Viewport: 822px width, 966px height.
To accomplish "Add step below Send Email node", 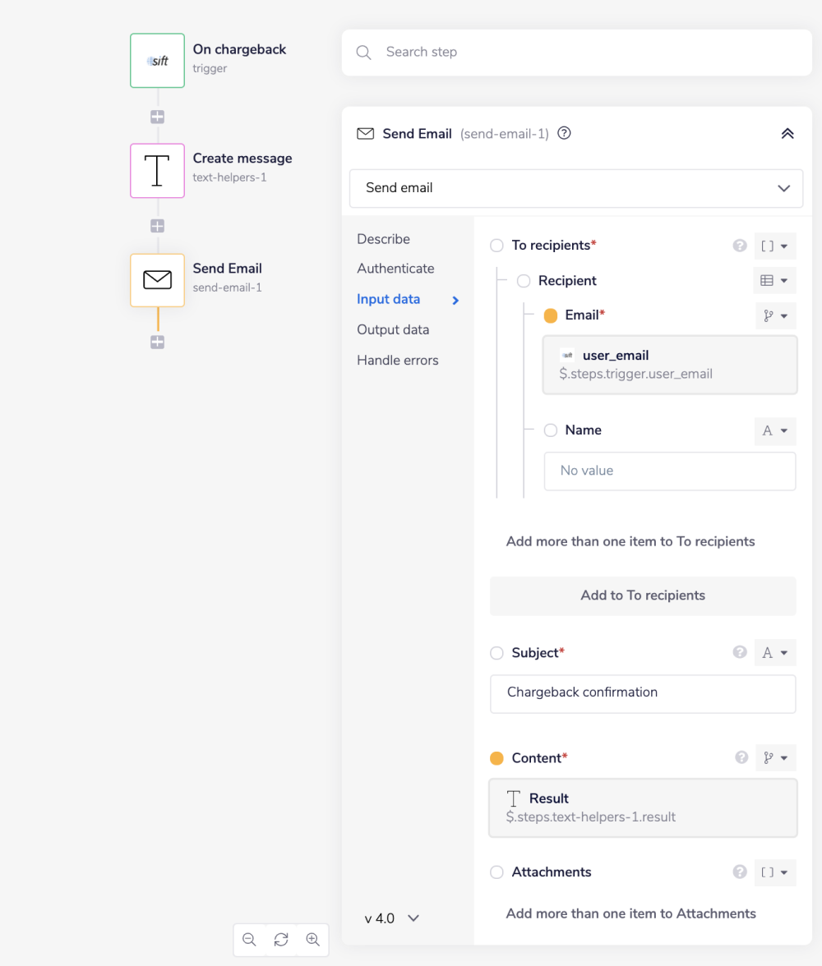I will tap(157, 342).
